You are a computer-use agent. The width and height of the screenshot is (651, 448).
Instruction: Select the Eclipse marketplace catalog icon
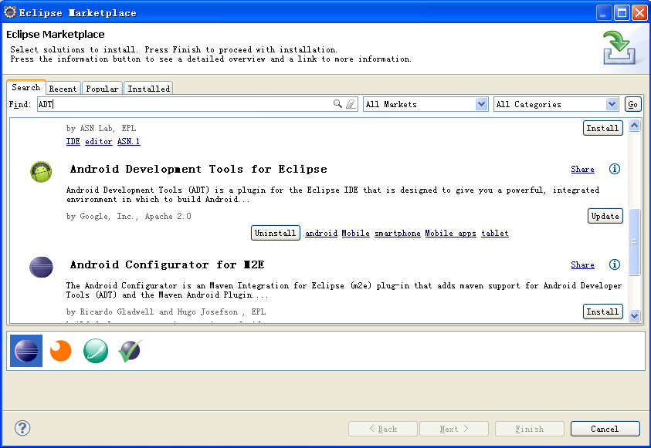click(26, 351)
